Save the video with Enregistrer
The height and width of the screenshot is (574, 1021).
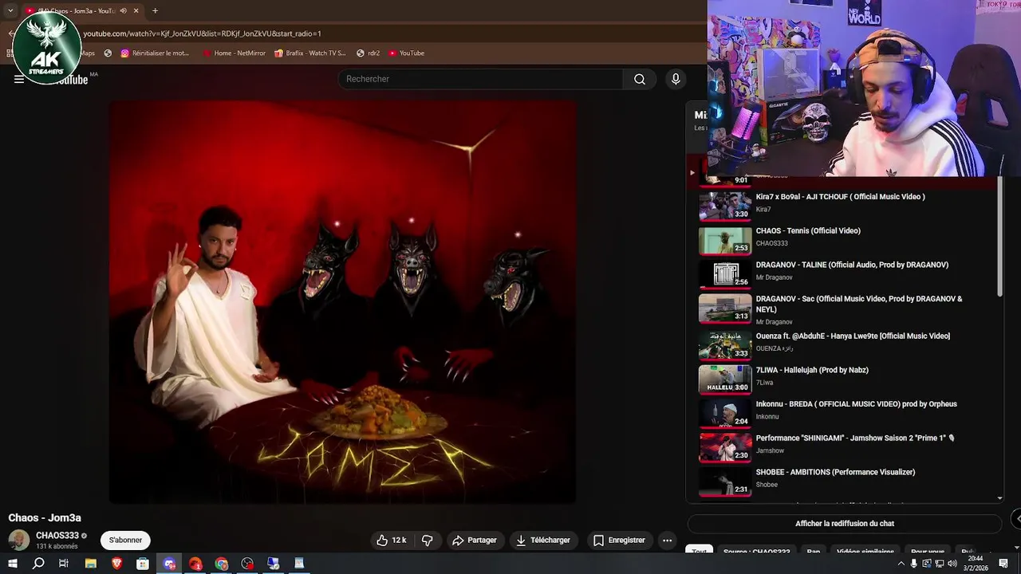(x=619, y=540)
